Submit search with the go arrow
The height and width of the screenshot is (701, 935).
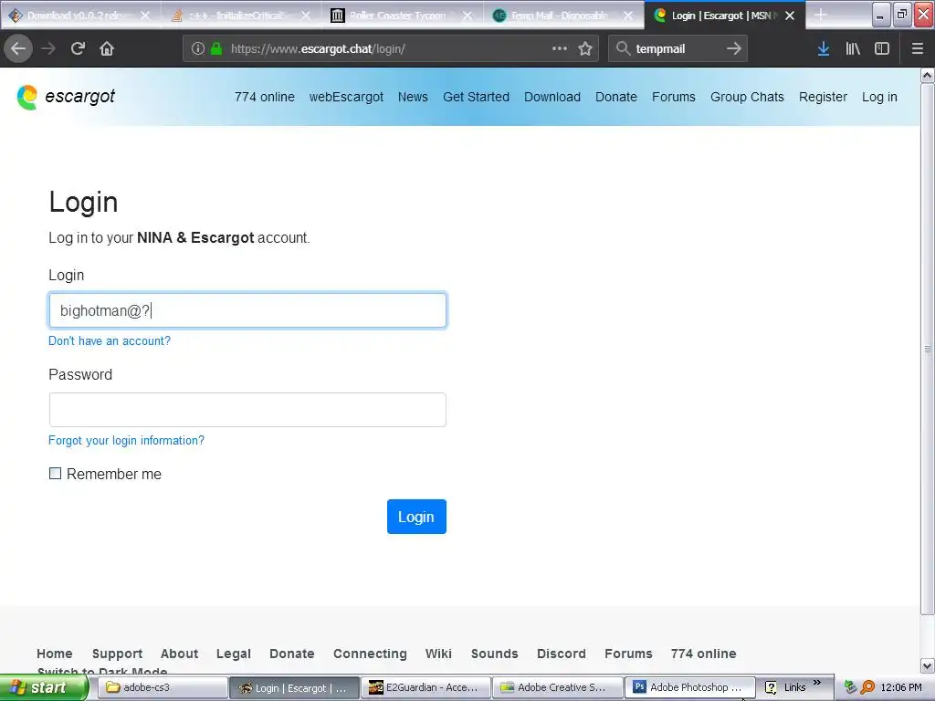734,48
